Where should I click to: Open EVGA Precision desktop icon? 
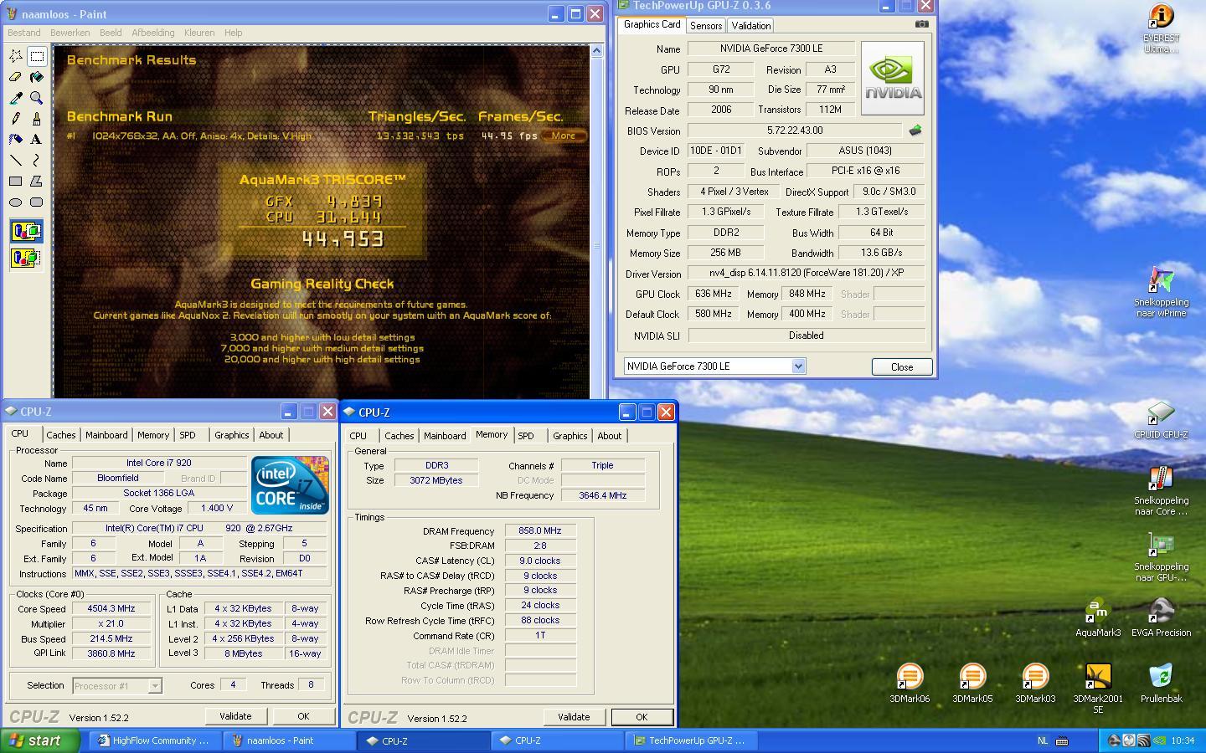coord(1161,617)
